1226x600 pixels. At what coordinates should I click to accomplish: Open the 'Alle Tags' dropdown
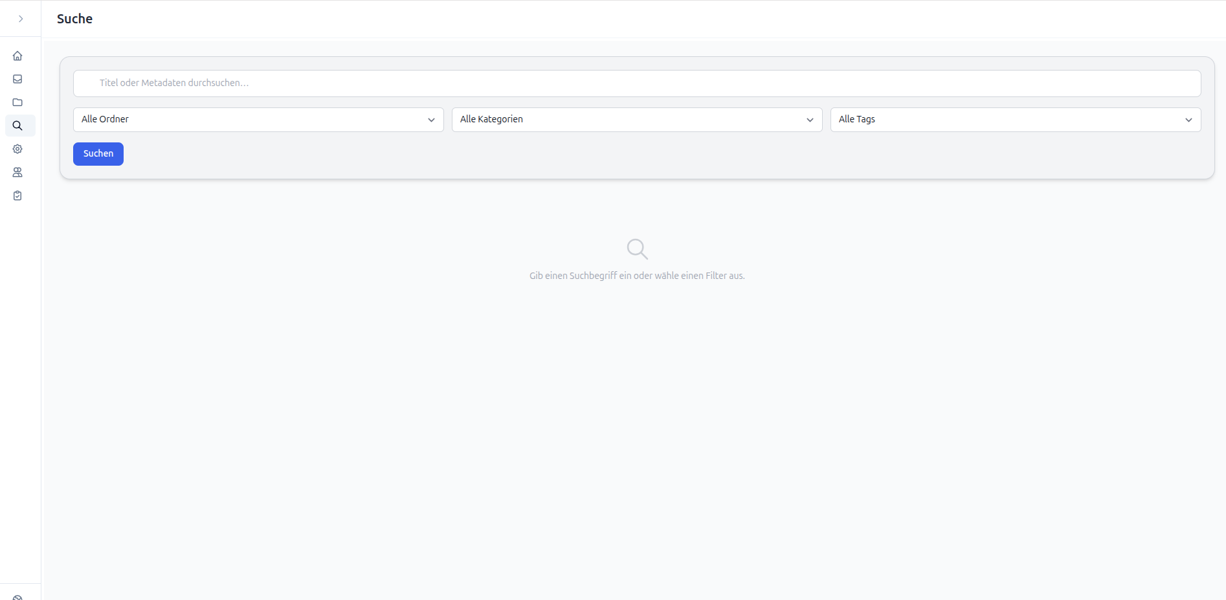pos(1016,120)
